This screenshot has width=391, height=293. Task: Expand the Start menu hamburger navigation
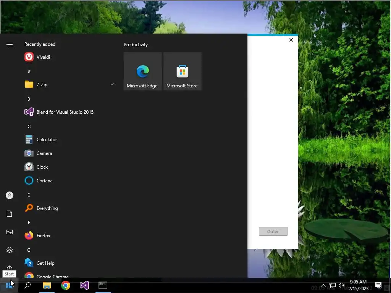point(10,44)
